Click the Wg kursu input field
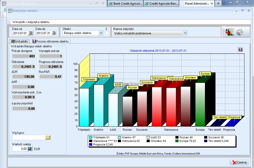The image size is (254, 168). coord(29,138)
